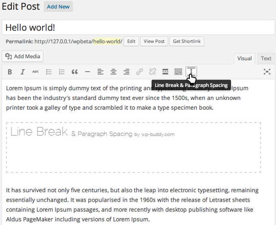Click the strikethrough ABC icon
This screenshot has height=225, width=276.
click(36, 72)
